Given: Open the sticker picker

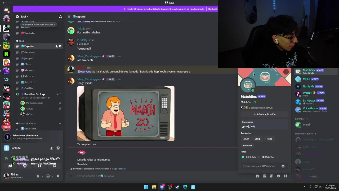Looking at the screenshot, I should pyautogui.click(x=271, y=176).
